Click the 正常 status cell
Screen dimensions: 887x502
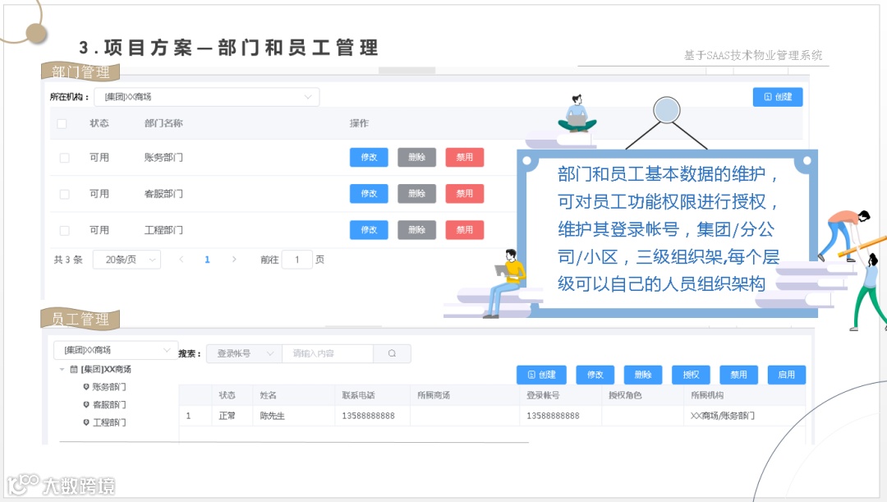(x=227, y=416)
